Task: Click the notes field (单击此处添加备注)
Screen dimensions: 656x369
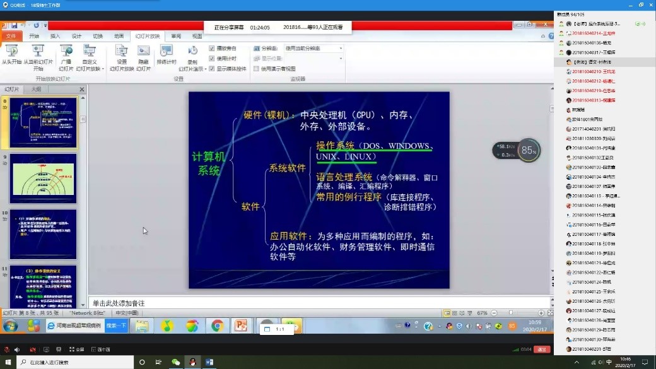Action: [x=320, y=303]
